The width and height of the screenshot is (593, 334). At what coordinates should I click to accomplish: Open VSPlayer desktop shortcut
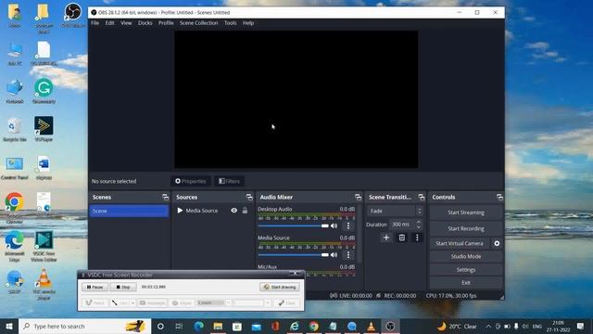pyautogui.click(x=44, y=129)
